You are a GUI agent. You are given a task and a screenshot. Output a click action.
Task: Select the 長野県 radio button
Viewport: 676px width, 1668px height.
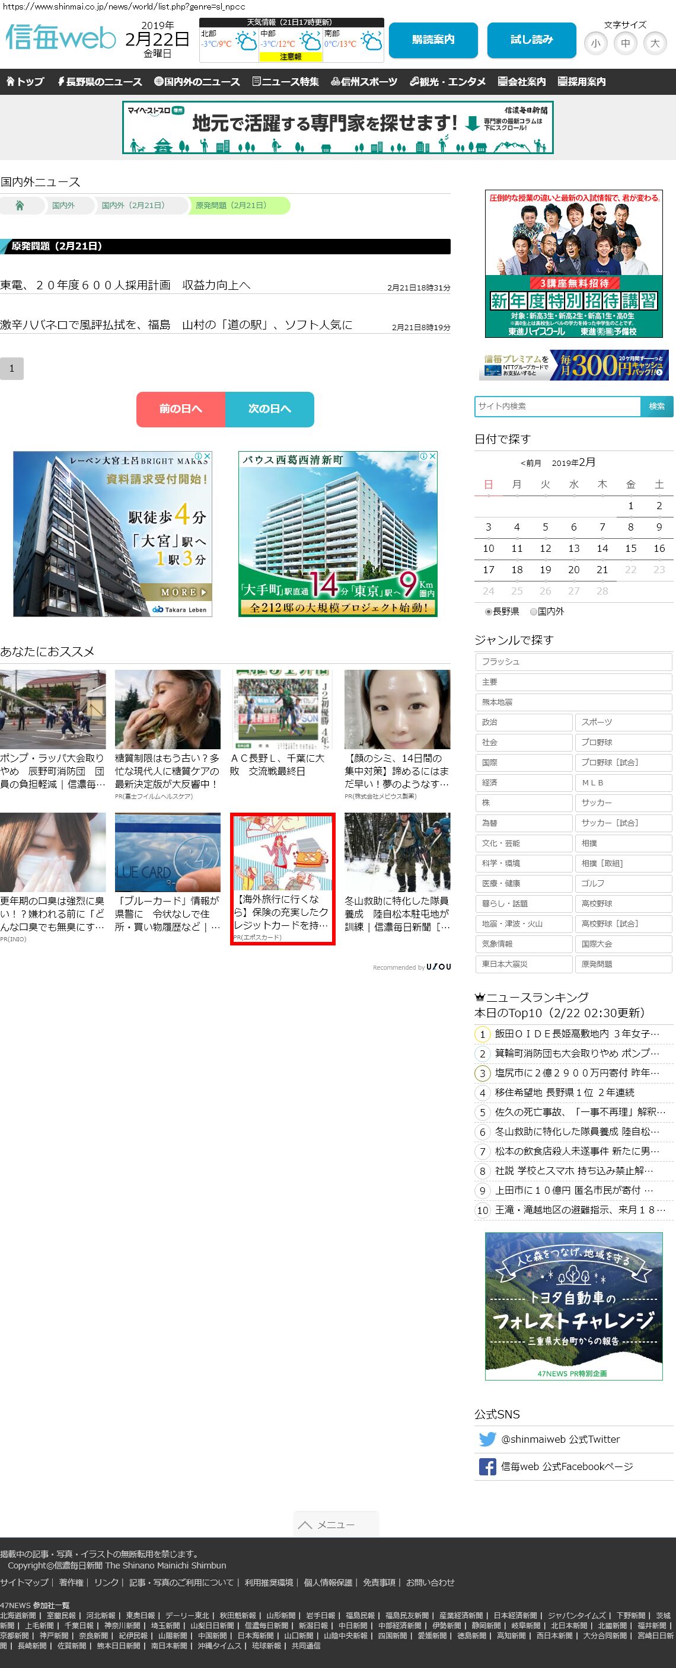(488, 611)
